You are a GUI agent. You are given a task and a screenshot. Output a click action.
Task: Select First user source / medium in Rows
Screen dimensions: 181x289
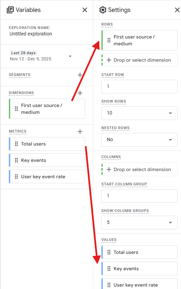(139, 40)
